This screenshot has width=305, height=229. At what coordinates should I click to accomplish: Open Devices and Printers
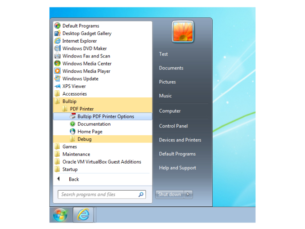tap(180, 140)
